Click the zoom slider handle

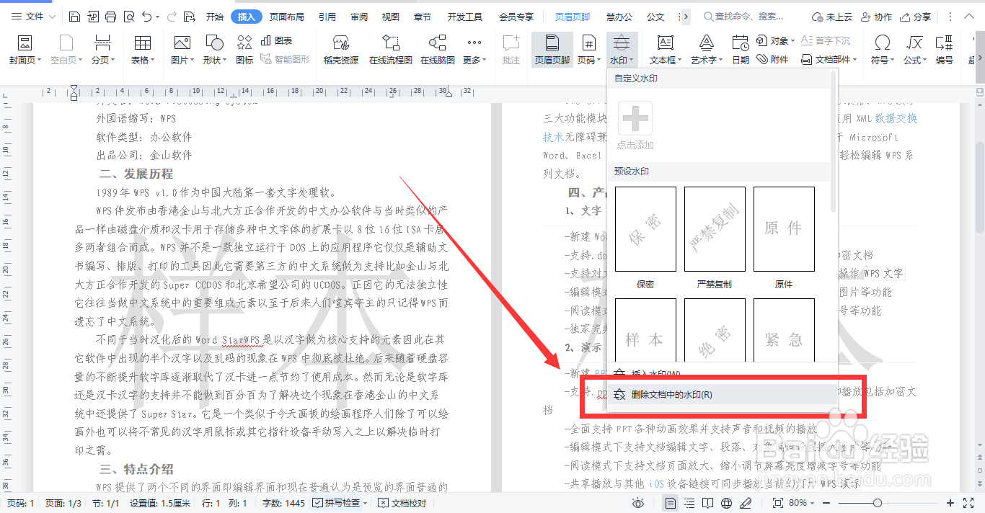(878, 503)
